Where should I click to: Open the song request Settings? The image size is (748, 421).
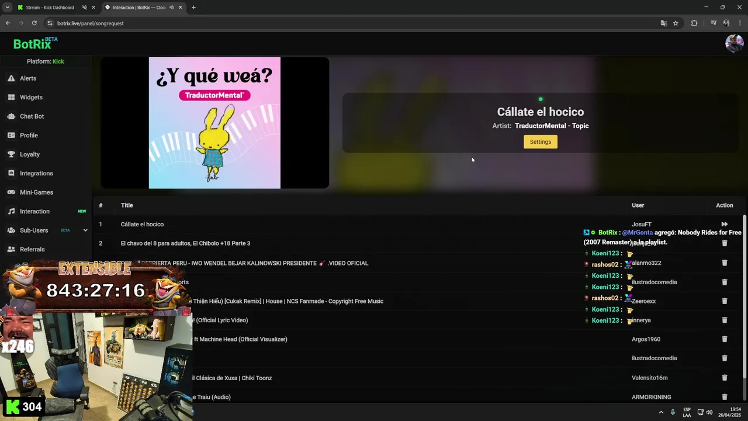[541, 142]
